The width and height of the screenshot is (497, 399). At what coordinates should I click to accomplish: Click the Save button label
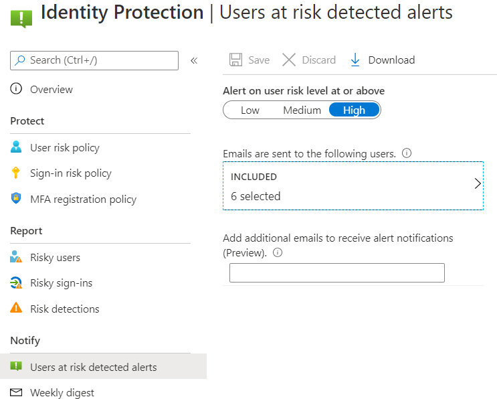point(259,60)
